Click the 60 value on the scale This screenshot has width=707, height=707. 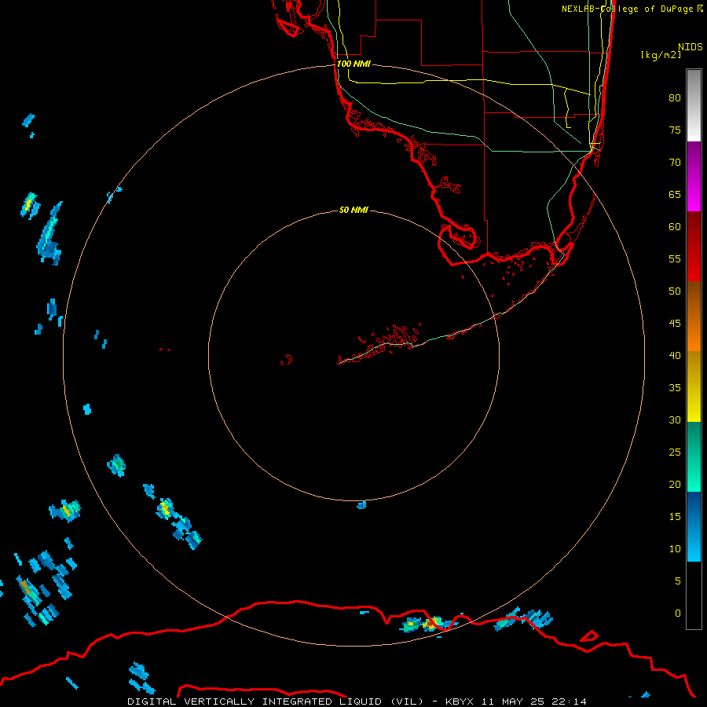[x=675, y=227]
